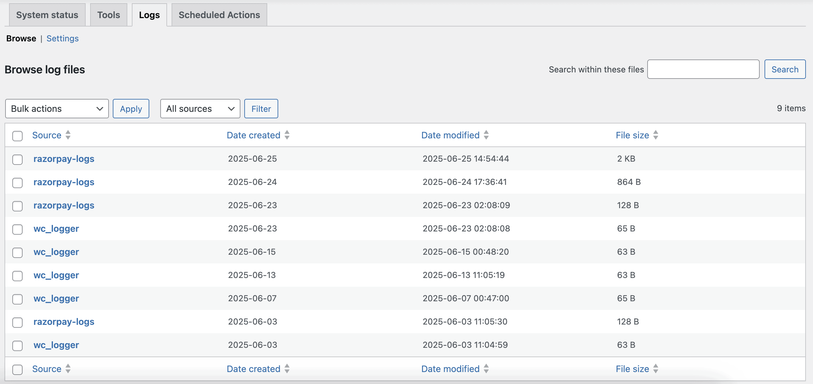The height and width of the screenshot is (384, 813).
Task: Check the wc_logger 2025-06-07 row checkbox
Action: [x=17, y=299]
